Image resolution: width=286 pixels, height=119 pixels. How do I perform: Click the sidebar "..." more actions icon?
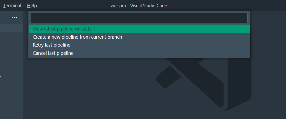click(x=15, y=17)
